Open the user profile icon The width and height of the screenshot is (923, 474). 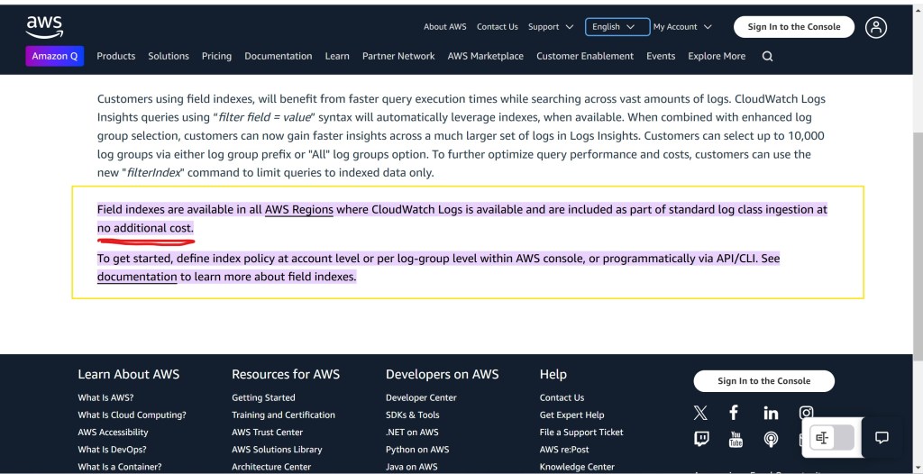pyautogui.click(x=875, y=27)
